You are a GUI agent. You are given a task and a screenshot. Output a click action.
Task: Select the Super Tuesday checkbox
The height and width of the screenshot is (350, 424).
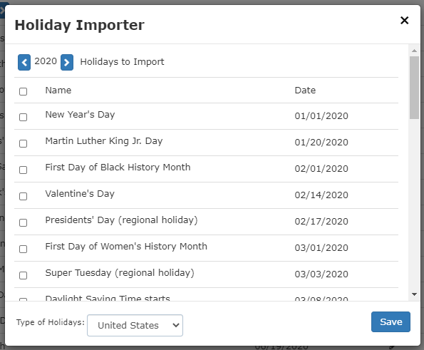tap(24, 275)
